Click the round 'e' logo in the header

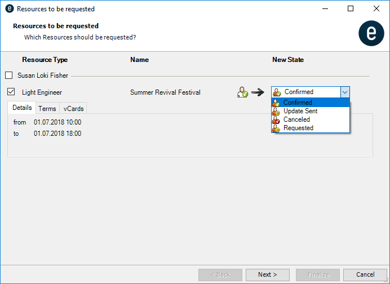pos(371,34)
